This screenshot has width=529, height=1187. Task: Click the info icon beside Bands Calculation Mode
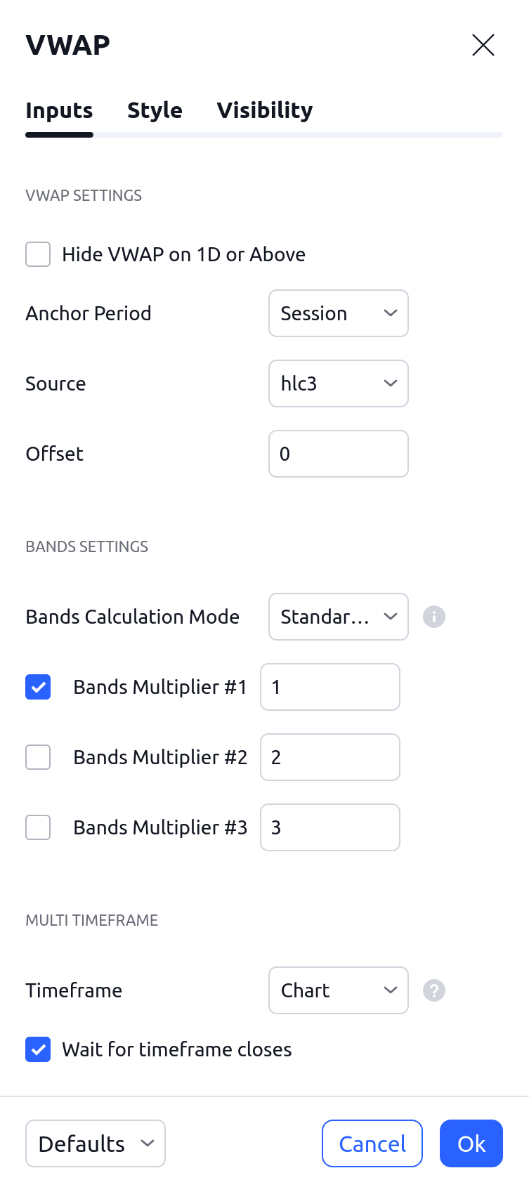434,617
